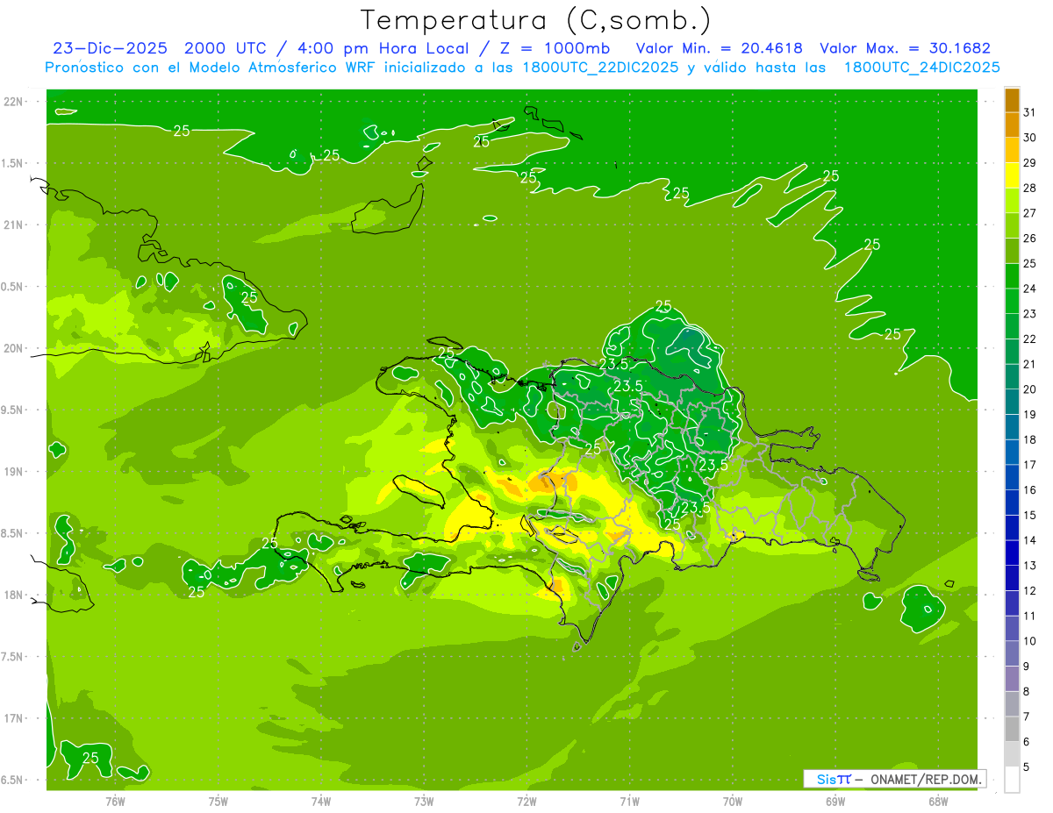1053x813 pixels.
Task: Click the "25" contour label near 17N, 76W
Action: coord(90,757)
